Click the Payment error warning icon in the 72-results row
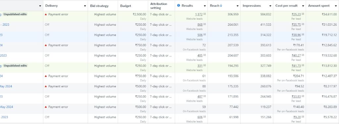This screenshot has height=124, width=339. [46, 45]
